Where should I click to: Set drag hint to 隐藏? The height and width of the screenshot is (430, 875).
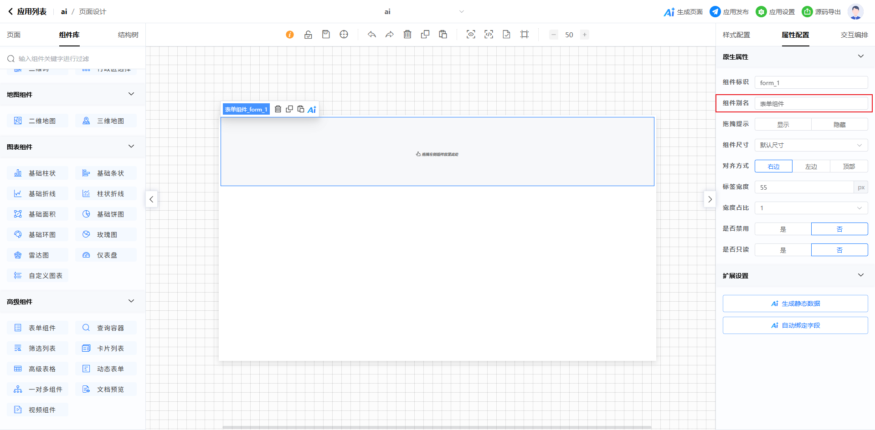tap(839, 124)
